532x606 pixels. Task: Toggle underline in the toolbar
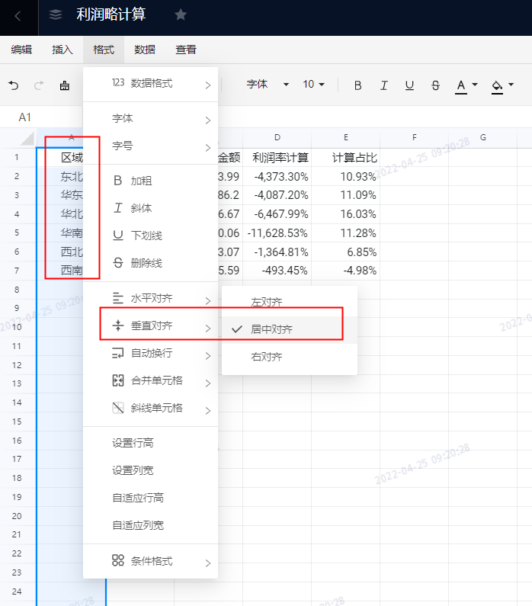coord(409,85)
